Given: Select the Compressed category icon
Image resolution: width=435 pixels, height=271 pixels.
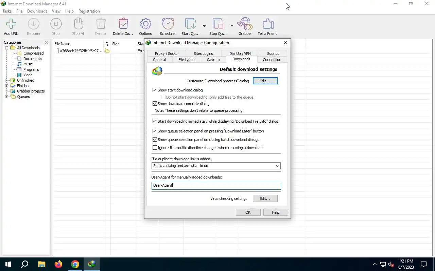Looking at the screenshot, I should [20, 53].
